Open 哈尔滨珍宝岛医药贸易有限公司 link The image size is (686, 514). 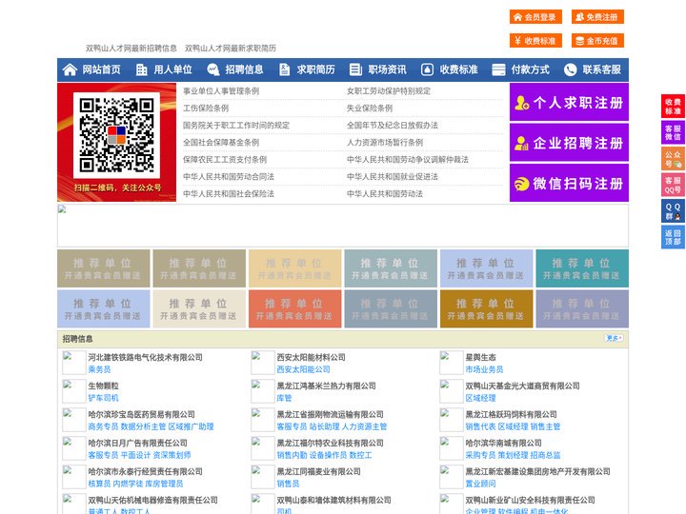tap(141, 414)
